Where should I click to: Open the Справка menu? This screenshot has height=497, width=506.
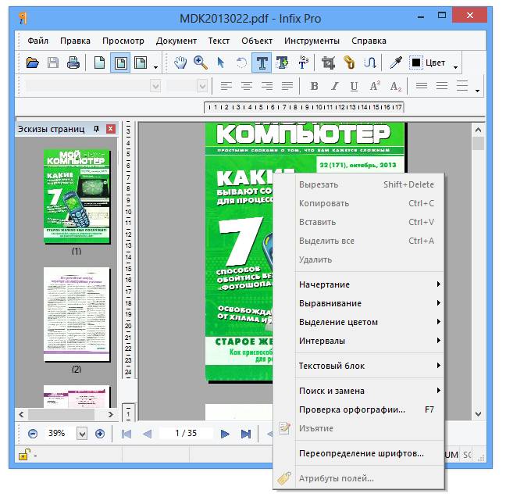tap(369, 41)
